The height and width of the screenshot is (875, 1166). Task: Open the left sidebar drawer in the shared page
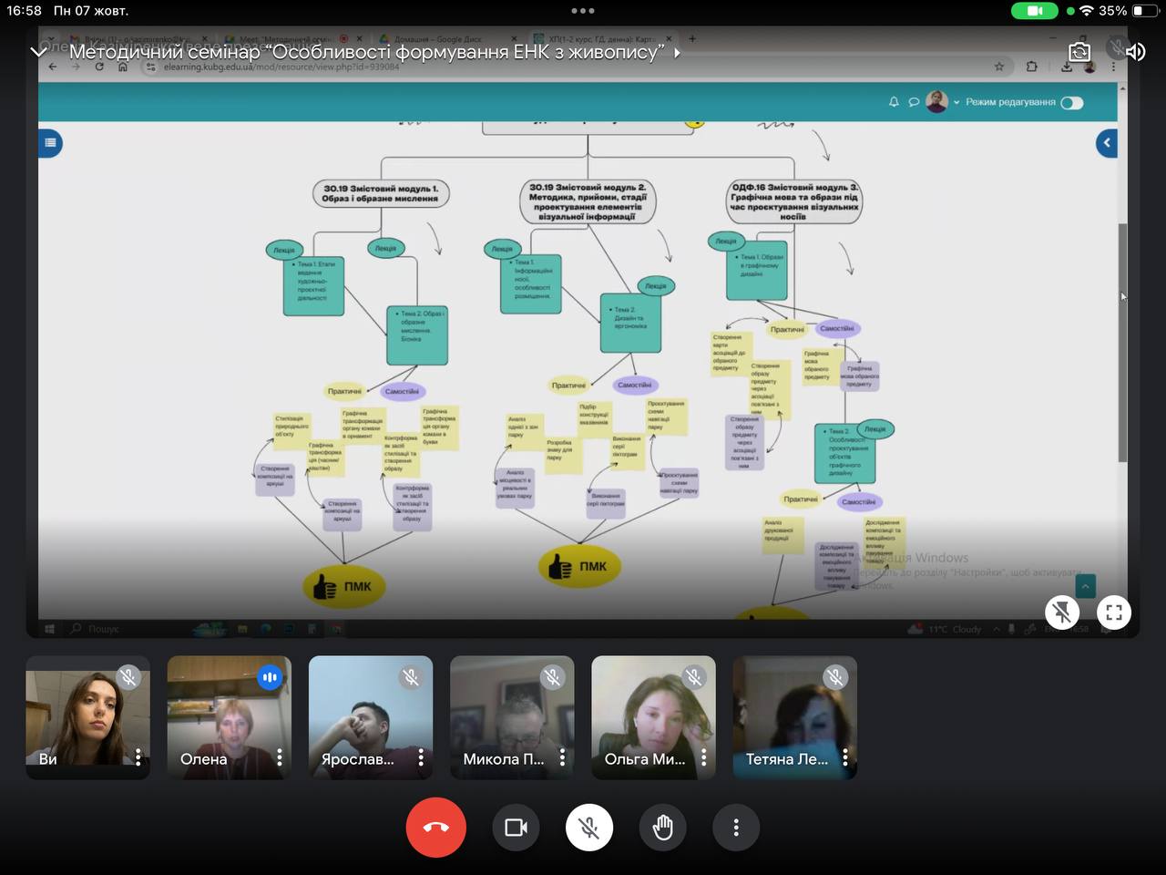click(50, 142)
